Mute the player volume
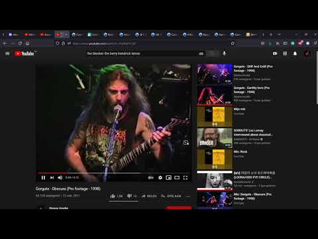This screenshot has width=318, height=239. click(x=60, y=178)
